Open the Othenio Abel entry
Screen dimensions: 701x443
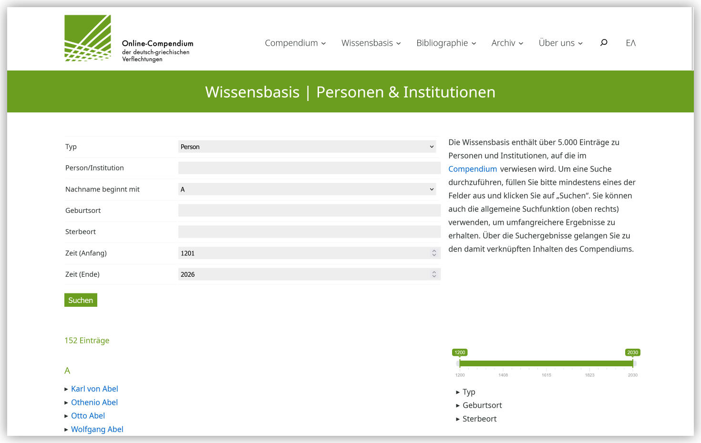click(x=94, y=403)
